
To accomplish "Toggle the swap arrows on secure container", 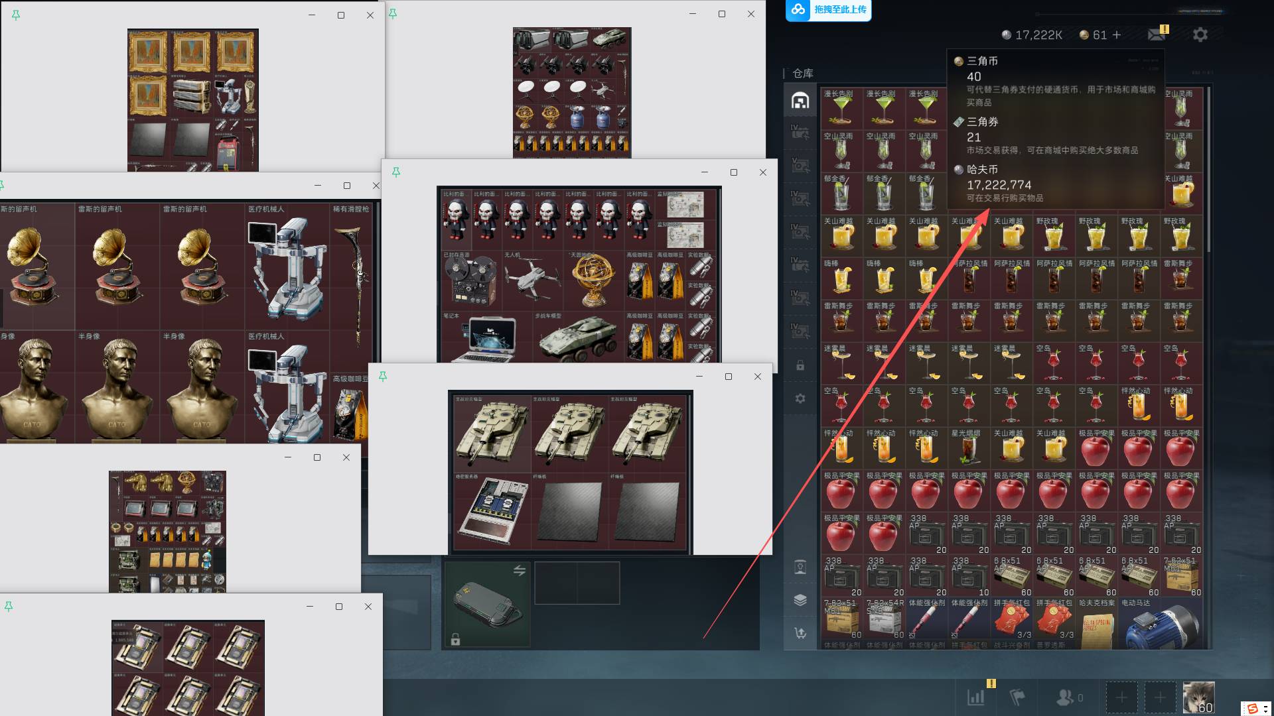I will coord(519,571).
